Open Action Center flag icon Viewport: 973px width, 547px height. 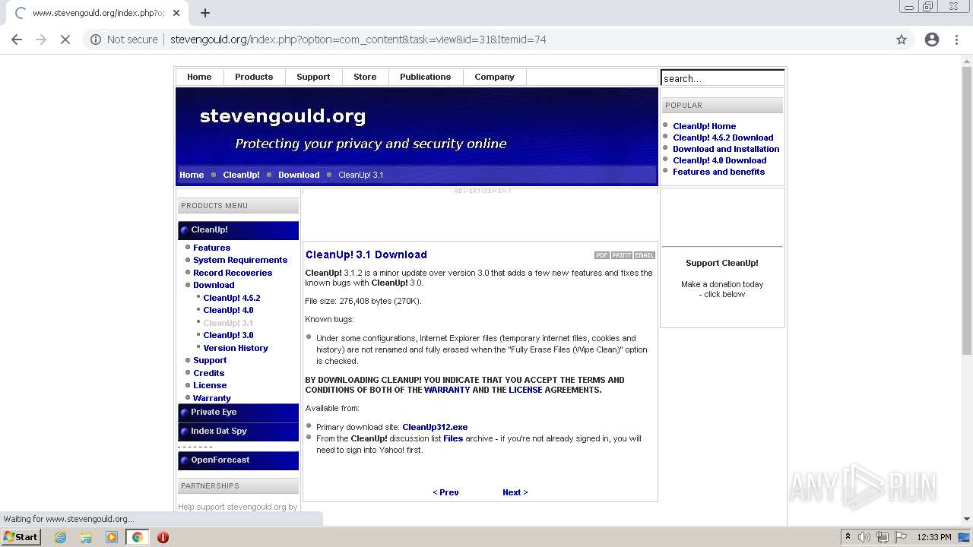coord(901,537)
